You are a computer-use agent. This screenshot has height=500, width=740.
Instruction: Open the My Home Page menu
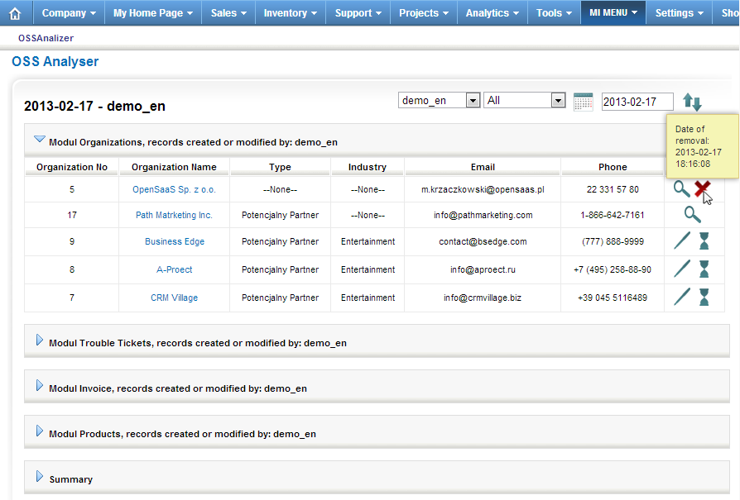(x=153, y=13)
